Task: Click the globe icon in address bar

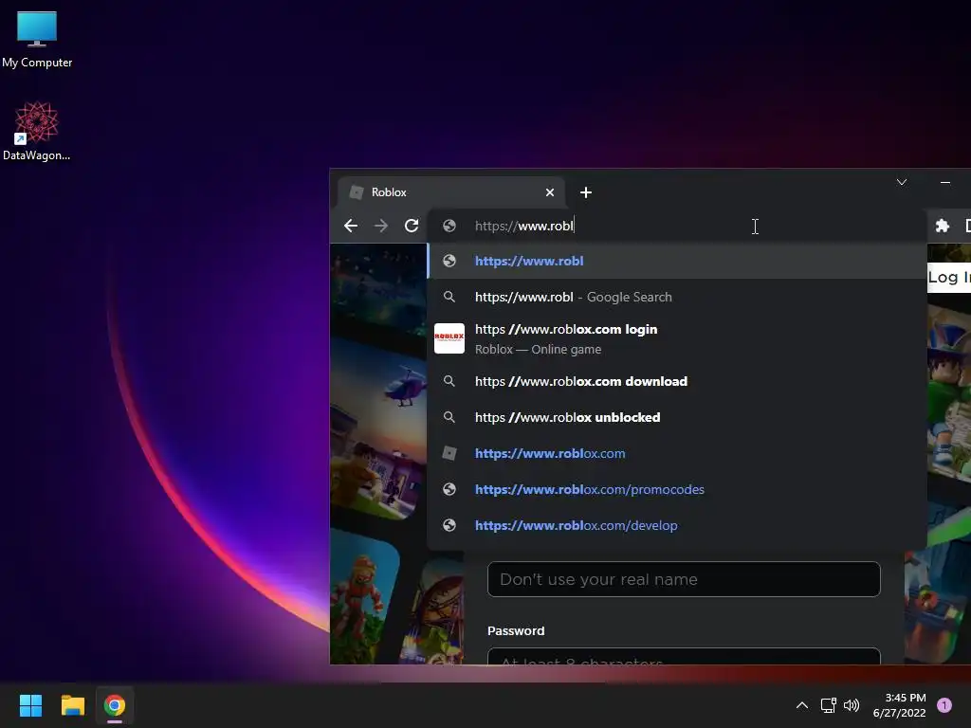Action: [449, 226]
